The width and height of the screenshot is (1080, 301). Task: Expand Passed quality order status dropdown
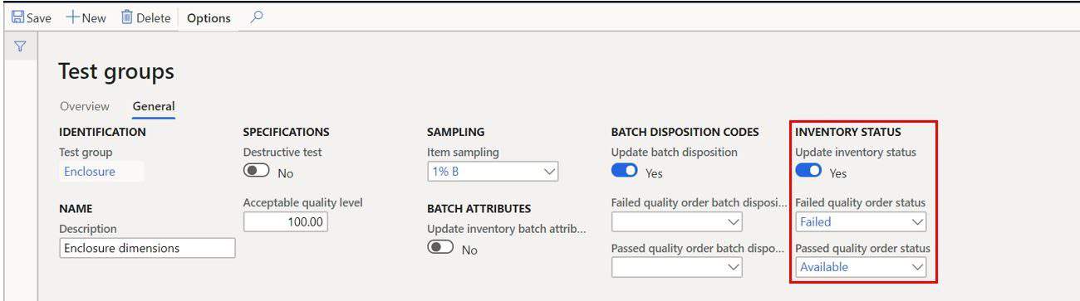pos(861,267)
